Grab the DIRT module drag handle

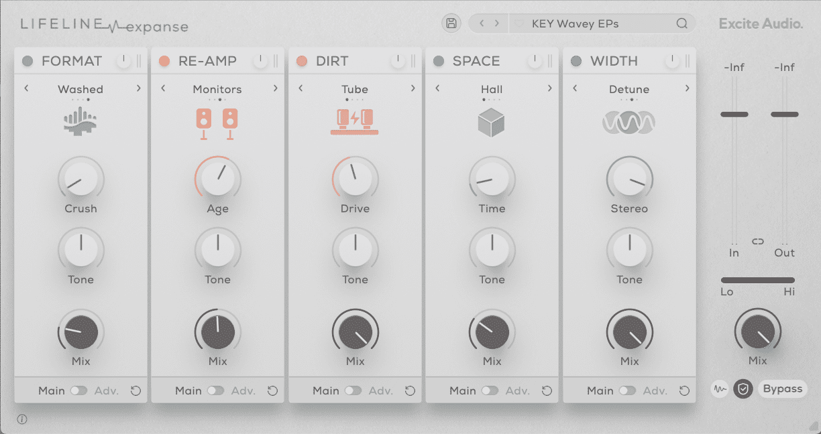coord(413,61)
